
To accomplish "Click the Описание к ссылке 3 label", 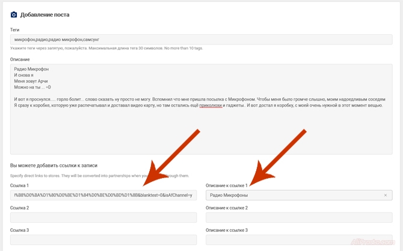I will 227,230.
